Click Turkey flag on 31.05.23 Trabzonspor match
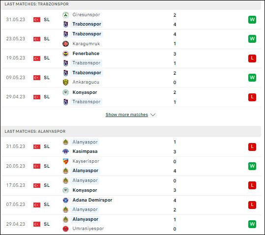 coord(37,20)
